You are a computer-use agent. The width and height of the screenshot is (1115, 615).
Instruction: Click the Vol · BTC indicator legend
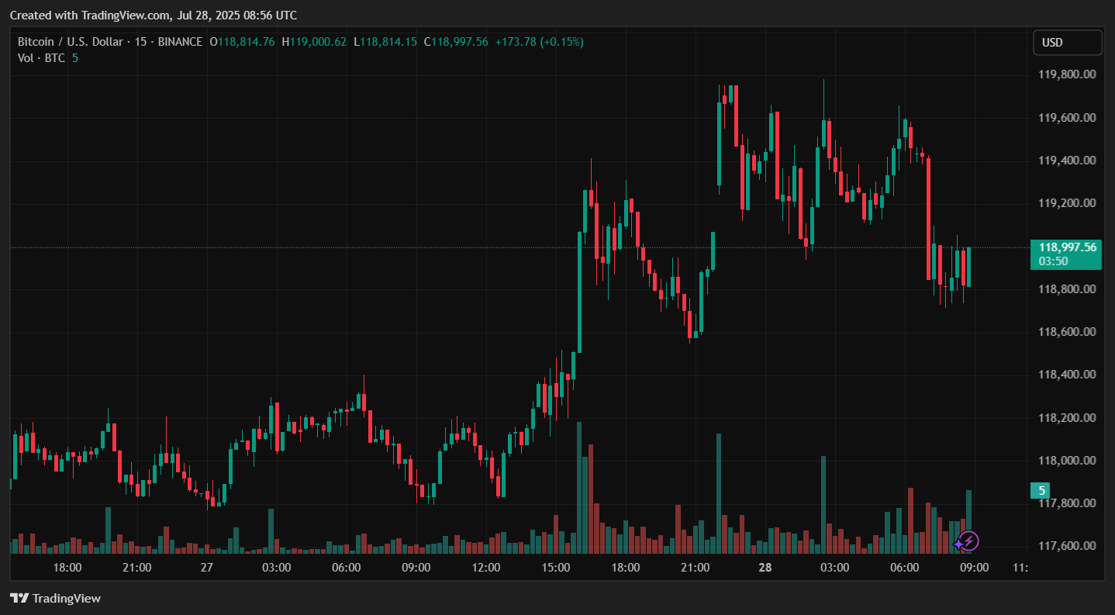pos(40,58)
